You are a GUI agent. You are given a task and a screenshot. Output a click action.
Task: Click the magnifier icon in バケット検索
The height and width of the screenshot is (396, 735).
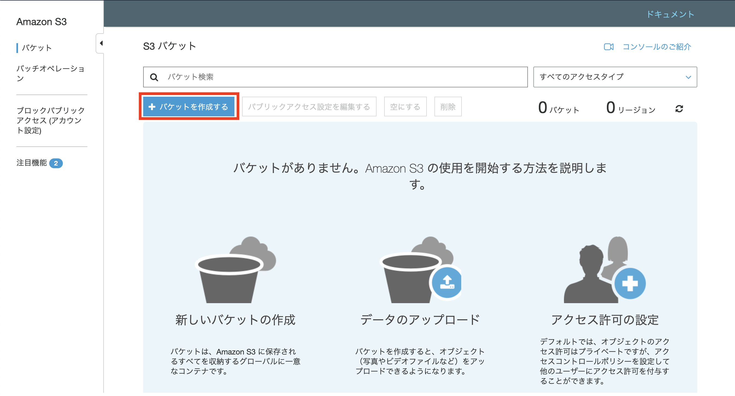click(154, 77)
